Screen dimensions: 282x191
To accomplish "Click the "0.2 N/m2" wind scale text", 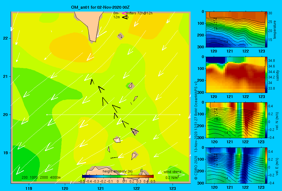I will 172,178.
